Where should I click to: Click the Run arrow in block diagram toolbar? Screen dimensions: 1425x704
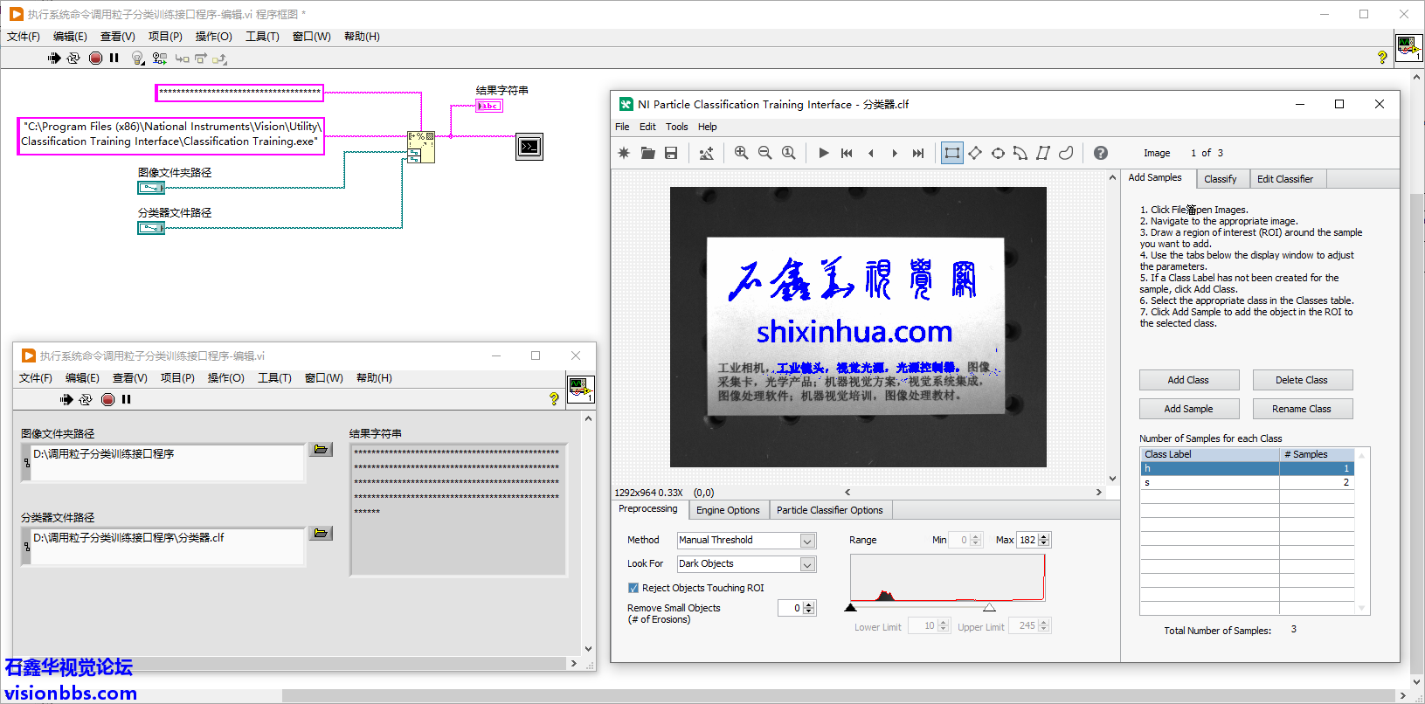point(54,58)
